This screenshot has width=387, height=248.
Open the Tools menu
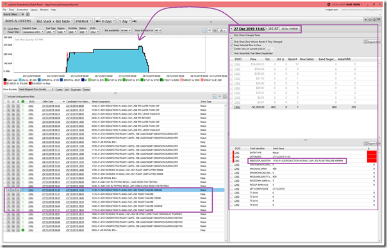(12, 10)
